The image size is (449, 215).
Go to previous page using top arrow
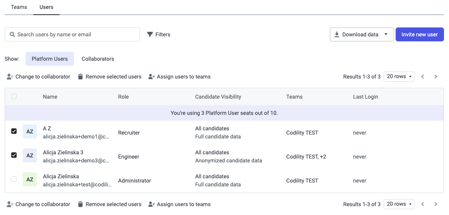(x=422, y=77)
